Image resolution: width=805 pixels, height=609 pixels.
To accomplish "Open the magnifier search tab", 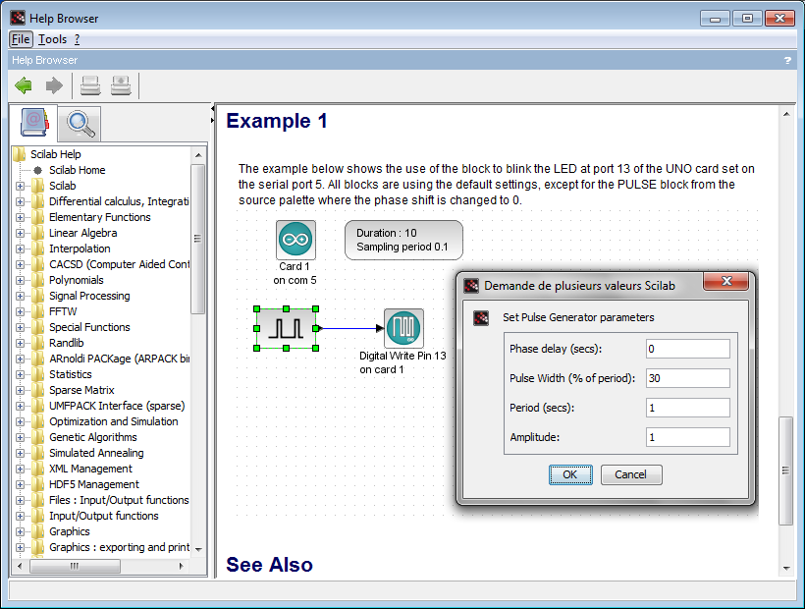I will (80, 124).
